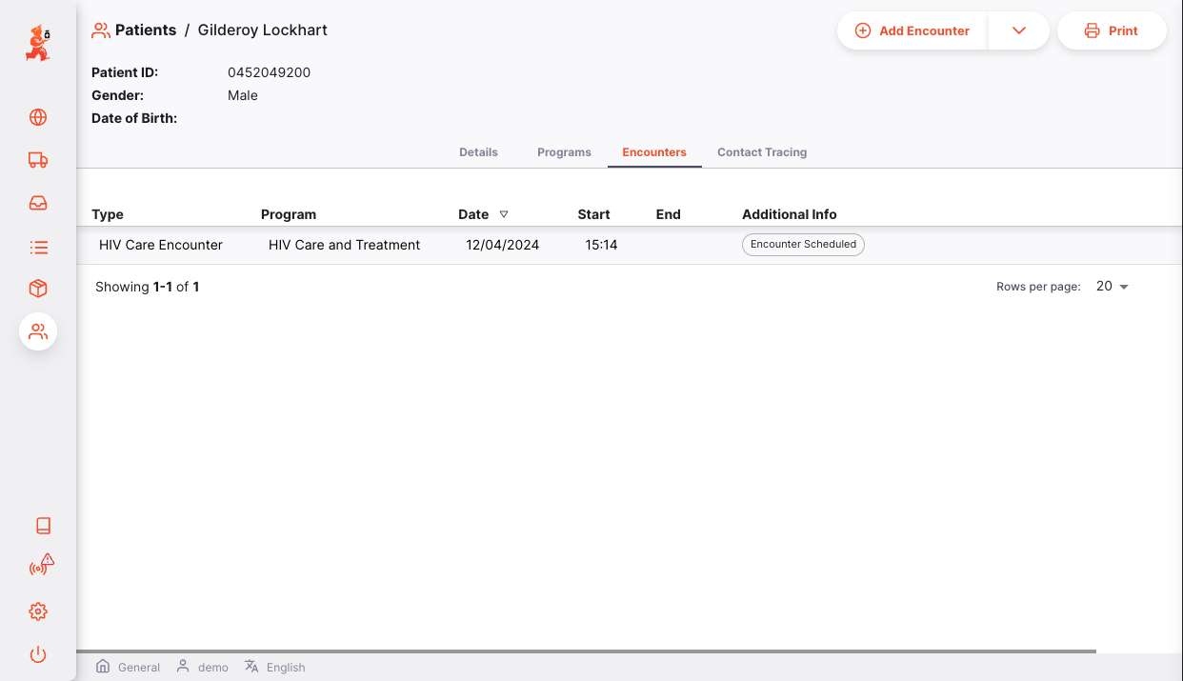Click the power logout icon
This screenshot has width=1183, height=681.
click(x=38, y=654)
